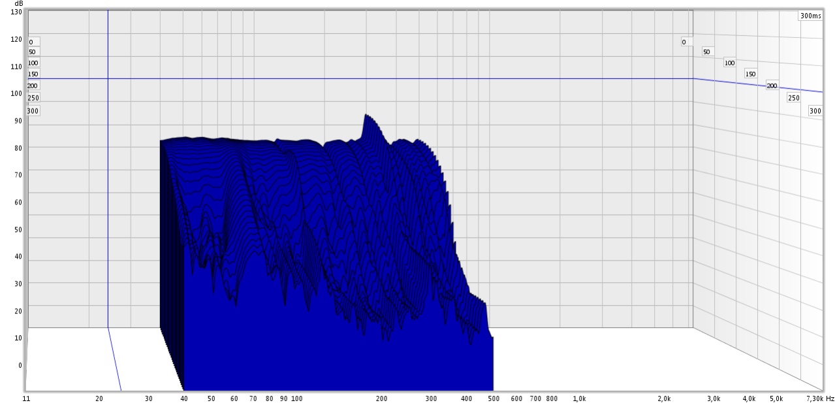835x405 pixels.
Task: Select the 50 ms marker on the left time scale
Action: click(x=33, y=52)
